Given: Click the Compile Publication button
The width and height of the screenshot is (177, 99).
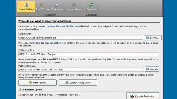Looking at the screenshot, I should point(143,96).
